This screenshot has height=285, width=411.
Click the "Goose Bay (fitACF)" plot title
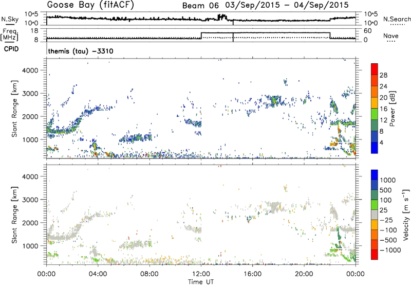90,5
